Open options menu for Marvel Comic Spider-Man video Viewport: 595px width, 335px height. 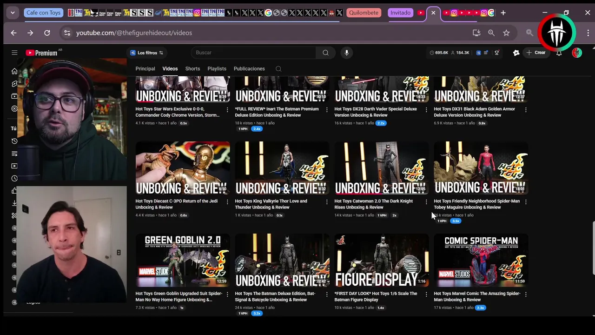click(526, 295)
